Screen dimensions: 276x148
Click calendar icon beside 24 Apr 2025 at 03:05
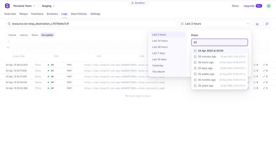pyautogui.click(x=195, y=51)
